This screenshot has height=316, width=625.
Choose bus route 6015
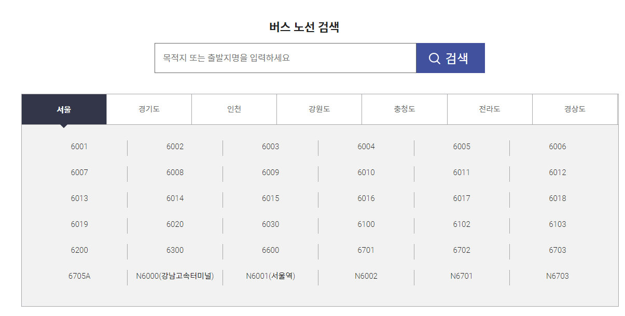pyautogui.click(x=270, y=198)
